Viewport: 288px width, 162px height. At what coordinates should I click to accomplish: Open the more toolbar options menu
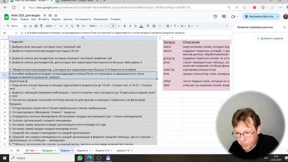(198, 26)
